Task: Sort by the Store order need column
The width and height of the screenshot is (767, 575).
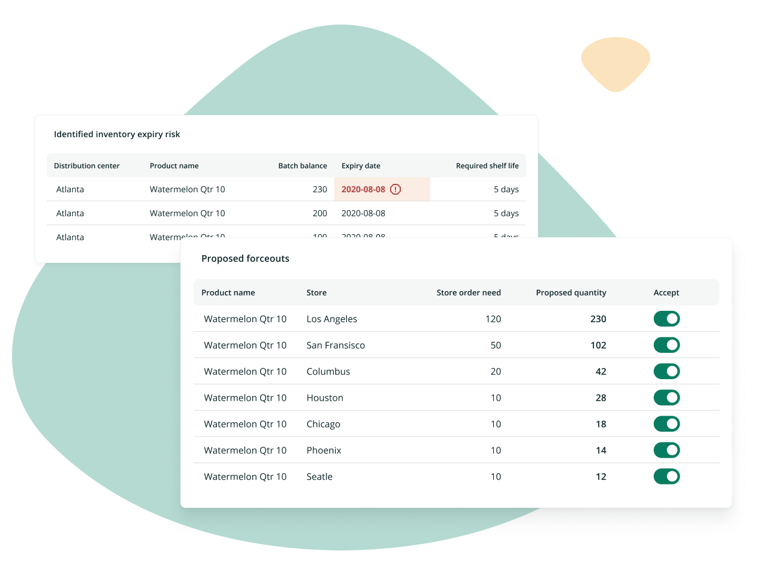Action: [469, 292]
